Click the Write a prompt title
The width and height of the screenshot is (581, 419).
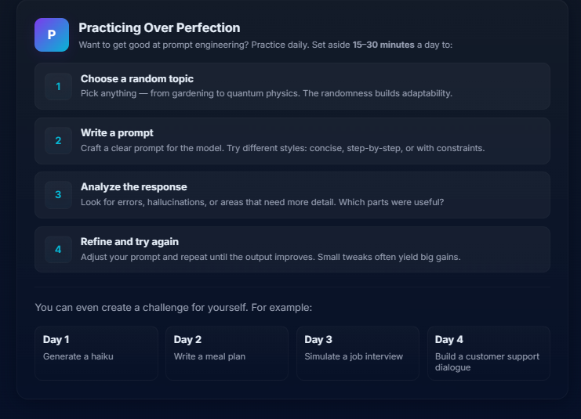point(117,133)
